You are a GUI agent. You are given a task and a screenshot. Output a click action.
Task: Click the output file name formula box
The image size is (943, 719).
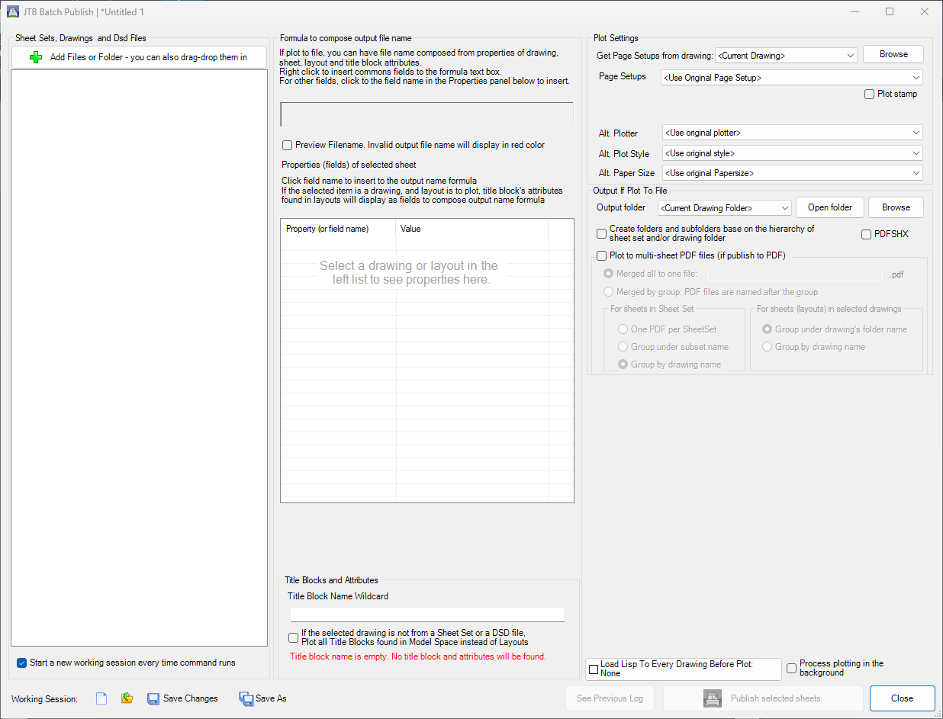pos(427,114)
